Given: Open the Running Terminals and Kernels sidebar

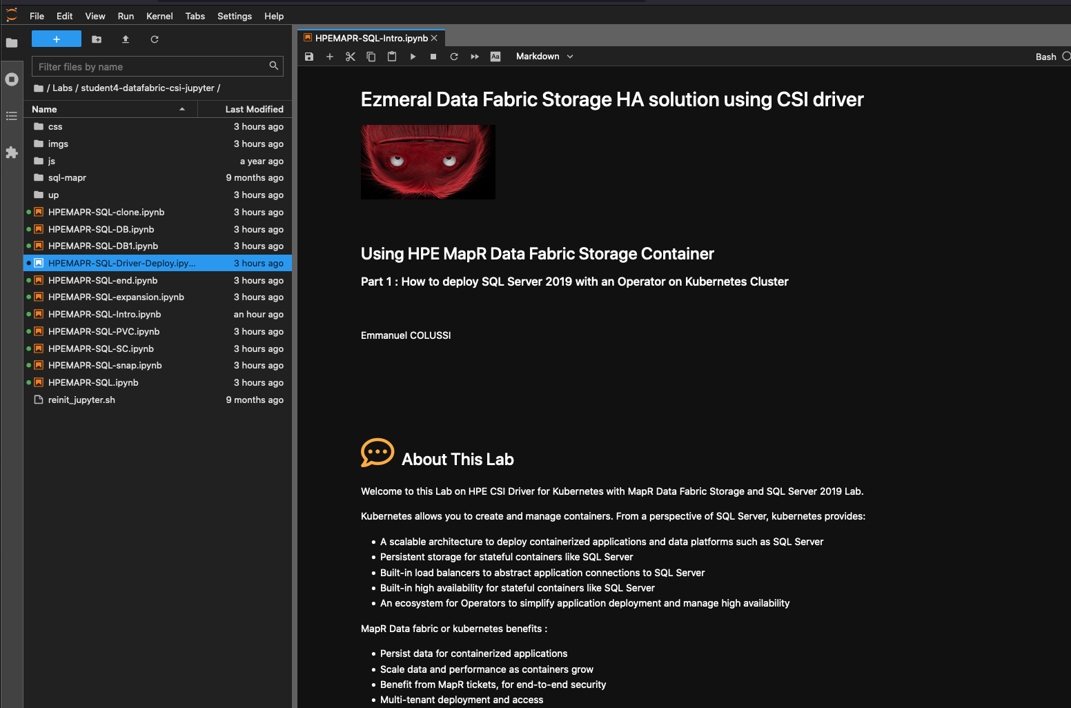Looking at the screenshot, I should tap(12, 79).
